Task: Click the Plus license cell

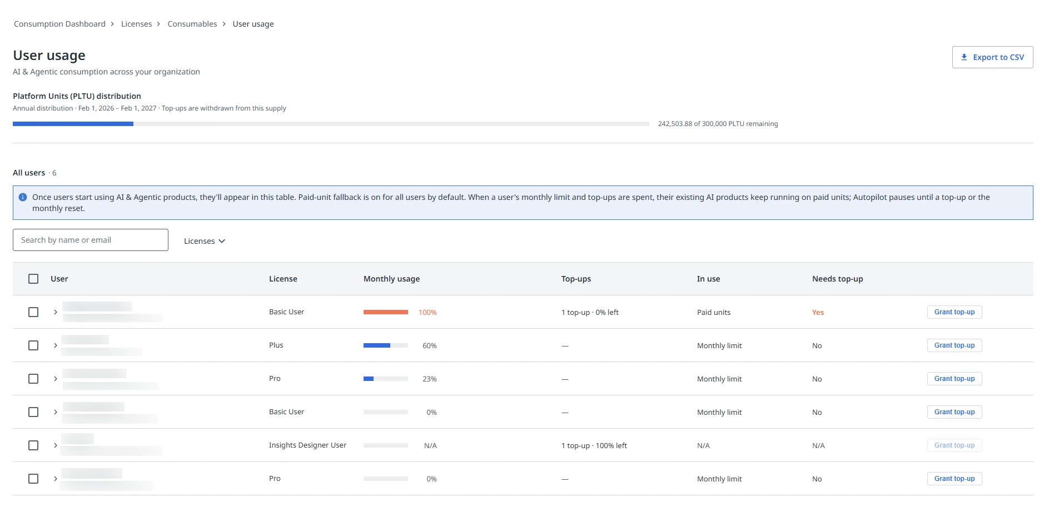Action: click(x=276, y=345)
